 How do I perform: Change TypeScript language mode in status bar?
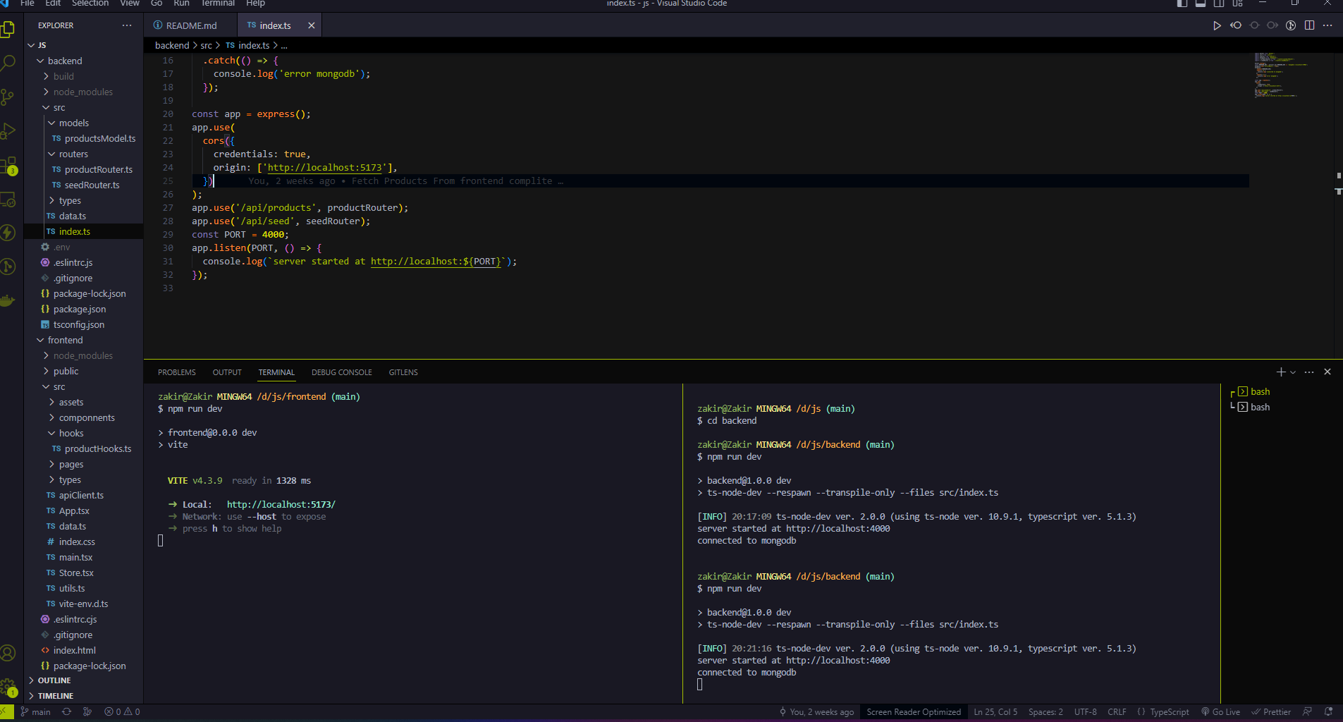1170,712
